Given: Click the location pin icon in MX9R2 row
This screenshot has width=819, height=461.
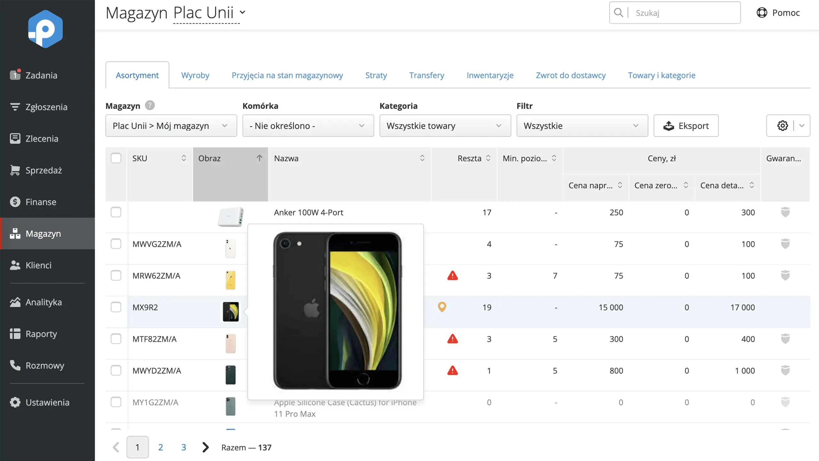Looking at the screenshot, I should (442, 307).
